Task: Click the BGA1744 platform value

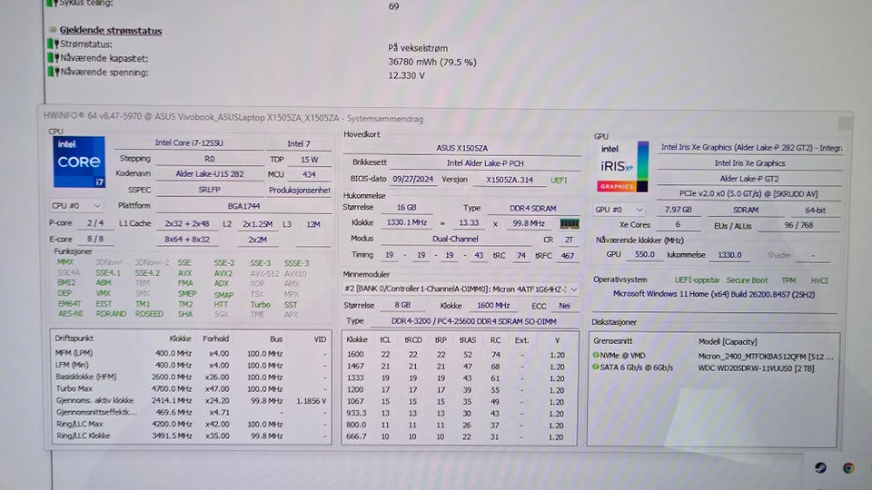Action: [x=243, y=206]
